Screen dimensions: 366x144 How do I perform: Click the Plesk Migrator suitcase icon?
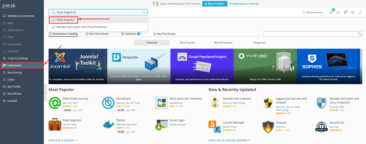point(55,125)
